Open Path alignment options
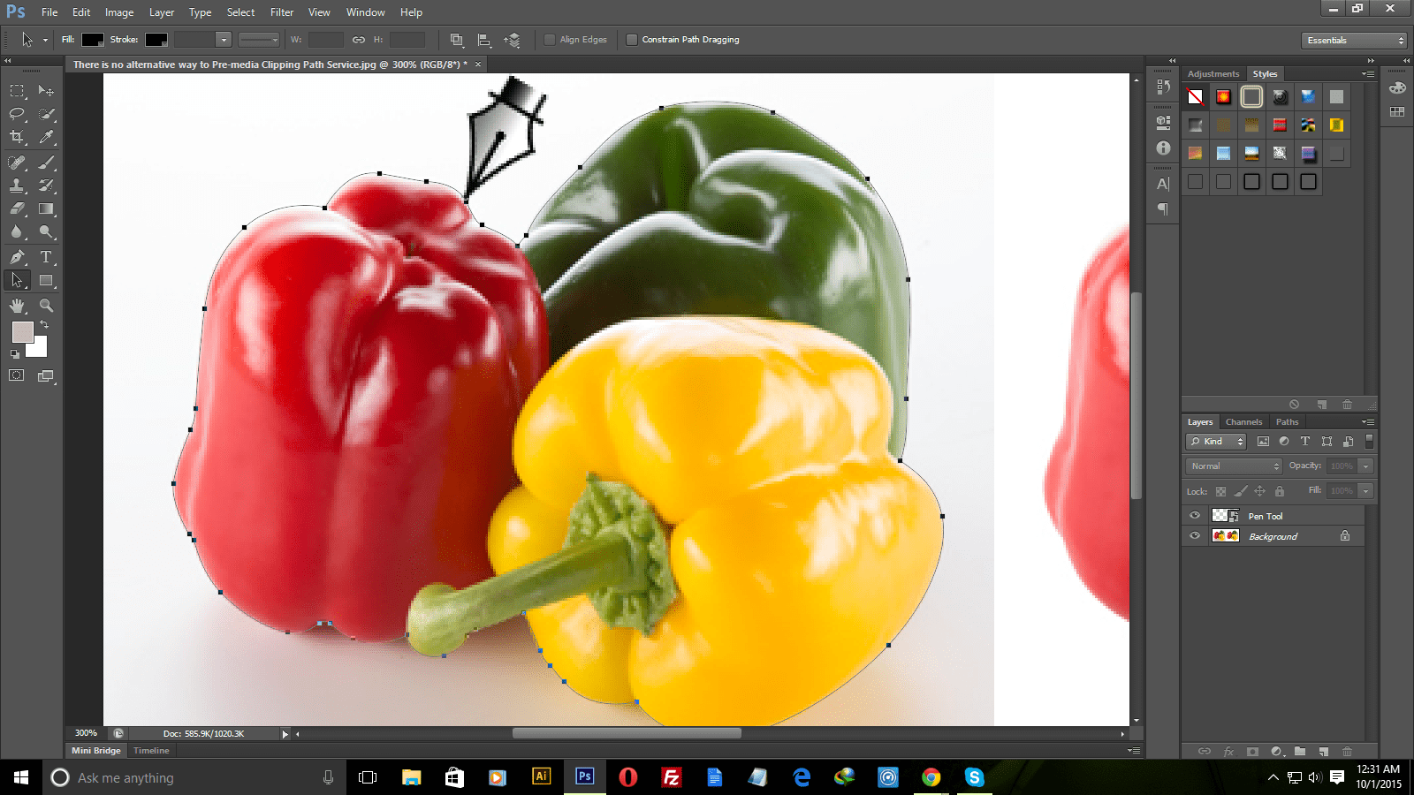Viewport: 1414px width, 795px height. click(x=483, y=40)
